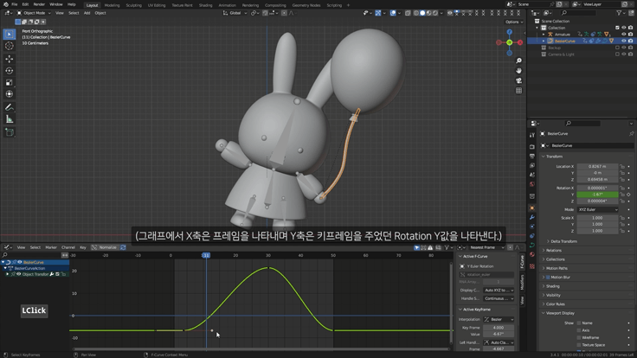Select Camera & Light collection in outliner

click(561, 54)
